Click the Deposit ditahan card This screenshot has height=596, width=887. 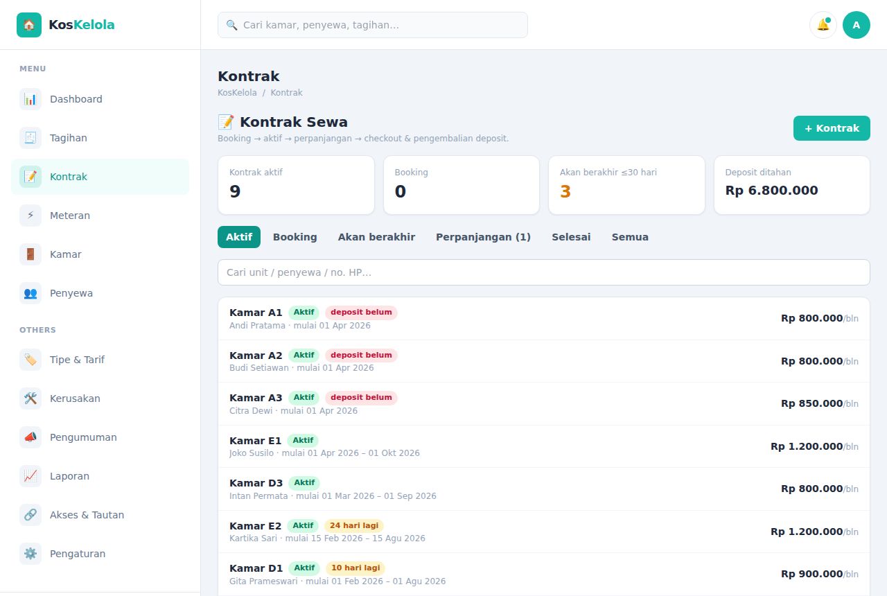click(792, 185)
